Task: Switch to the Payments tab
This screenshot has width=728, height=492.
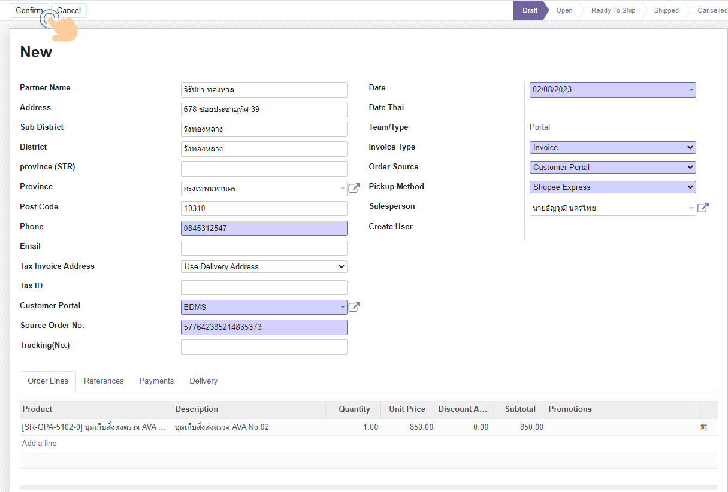Action: pos(156,381)
